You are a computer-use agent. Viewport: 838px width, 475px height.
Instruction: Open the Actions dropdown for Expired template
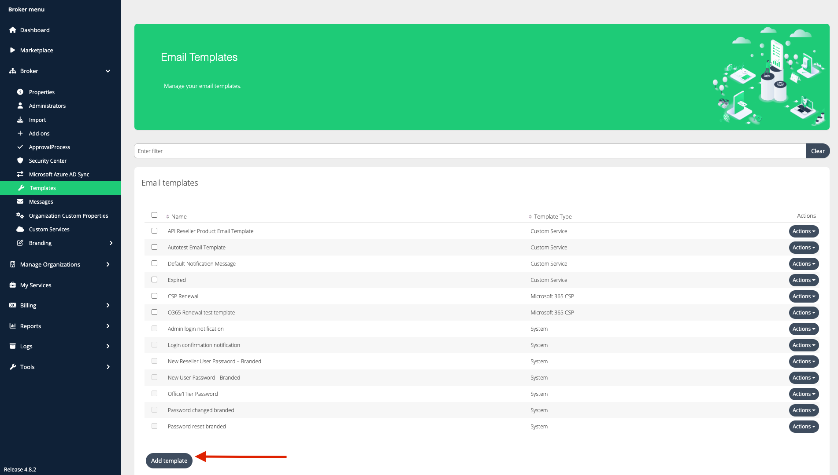click(x=803, y=280)
